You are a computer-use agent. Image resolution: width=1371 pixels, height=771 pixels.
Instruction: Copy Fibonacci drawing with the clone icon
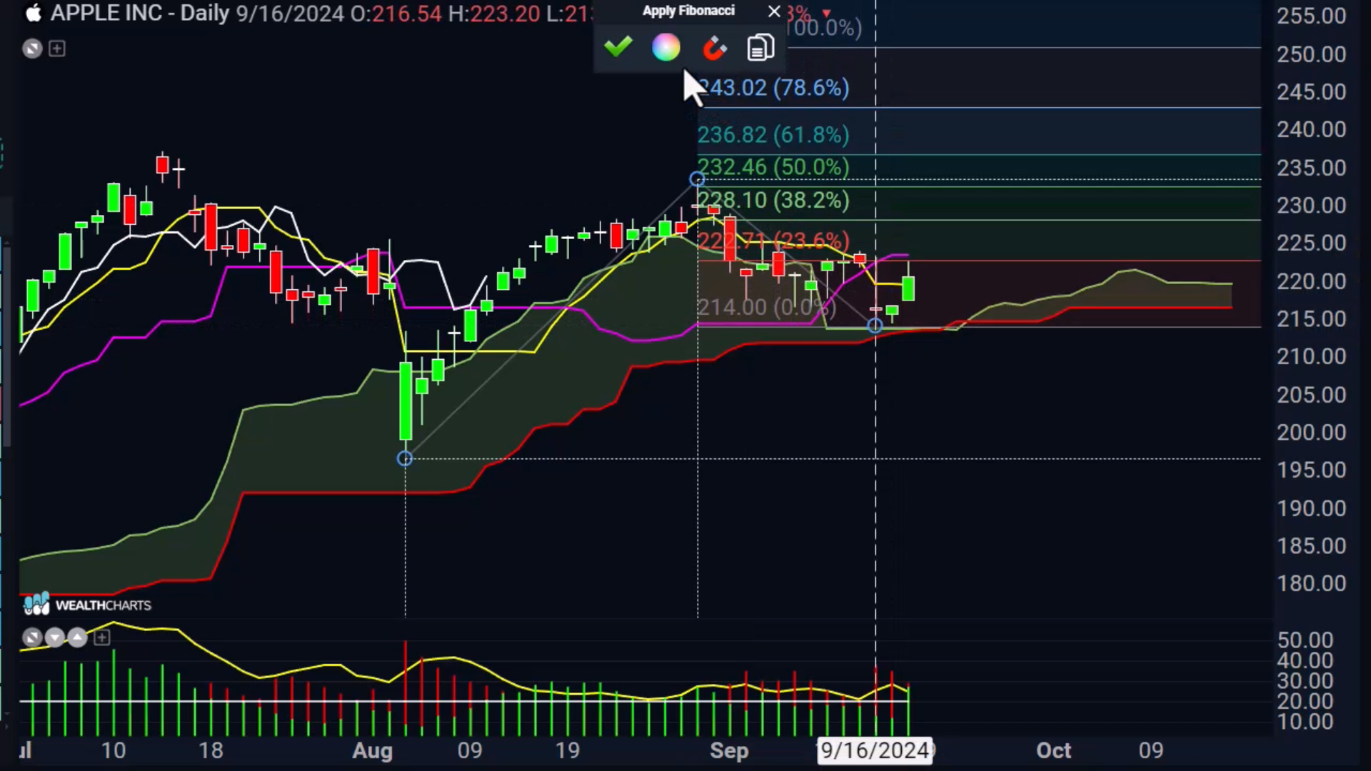coord(760,48)
